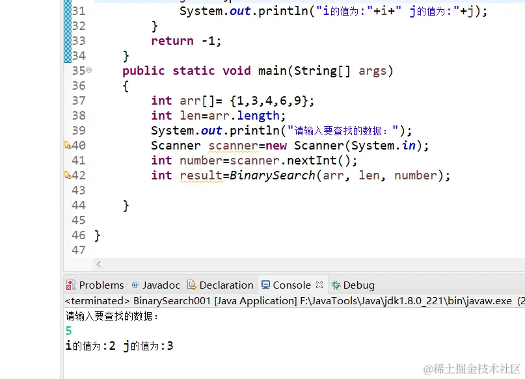Click the Javadoc @ icon

135,285
